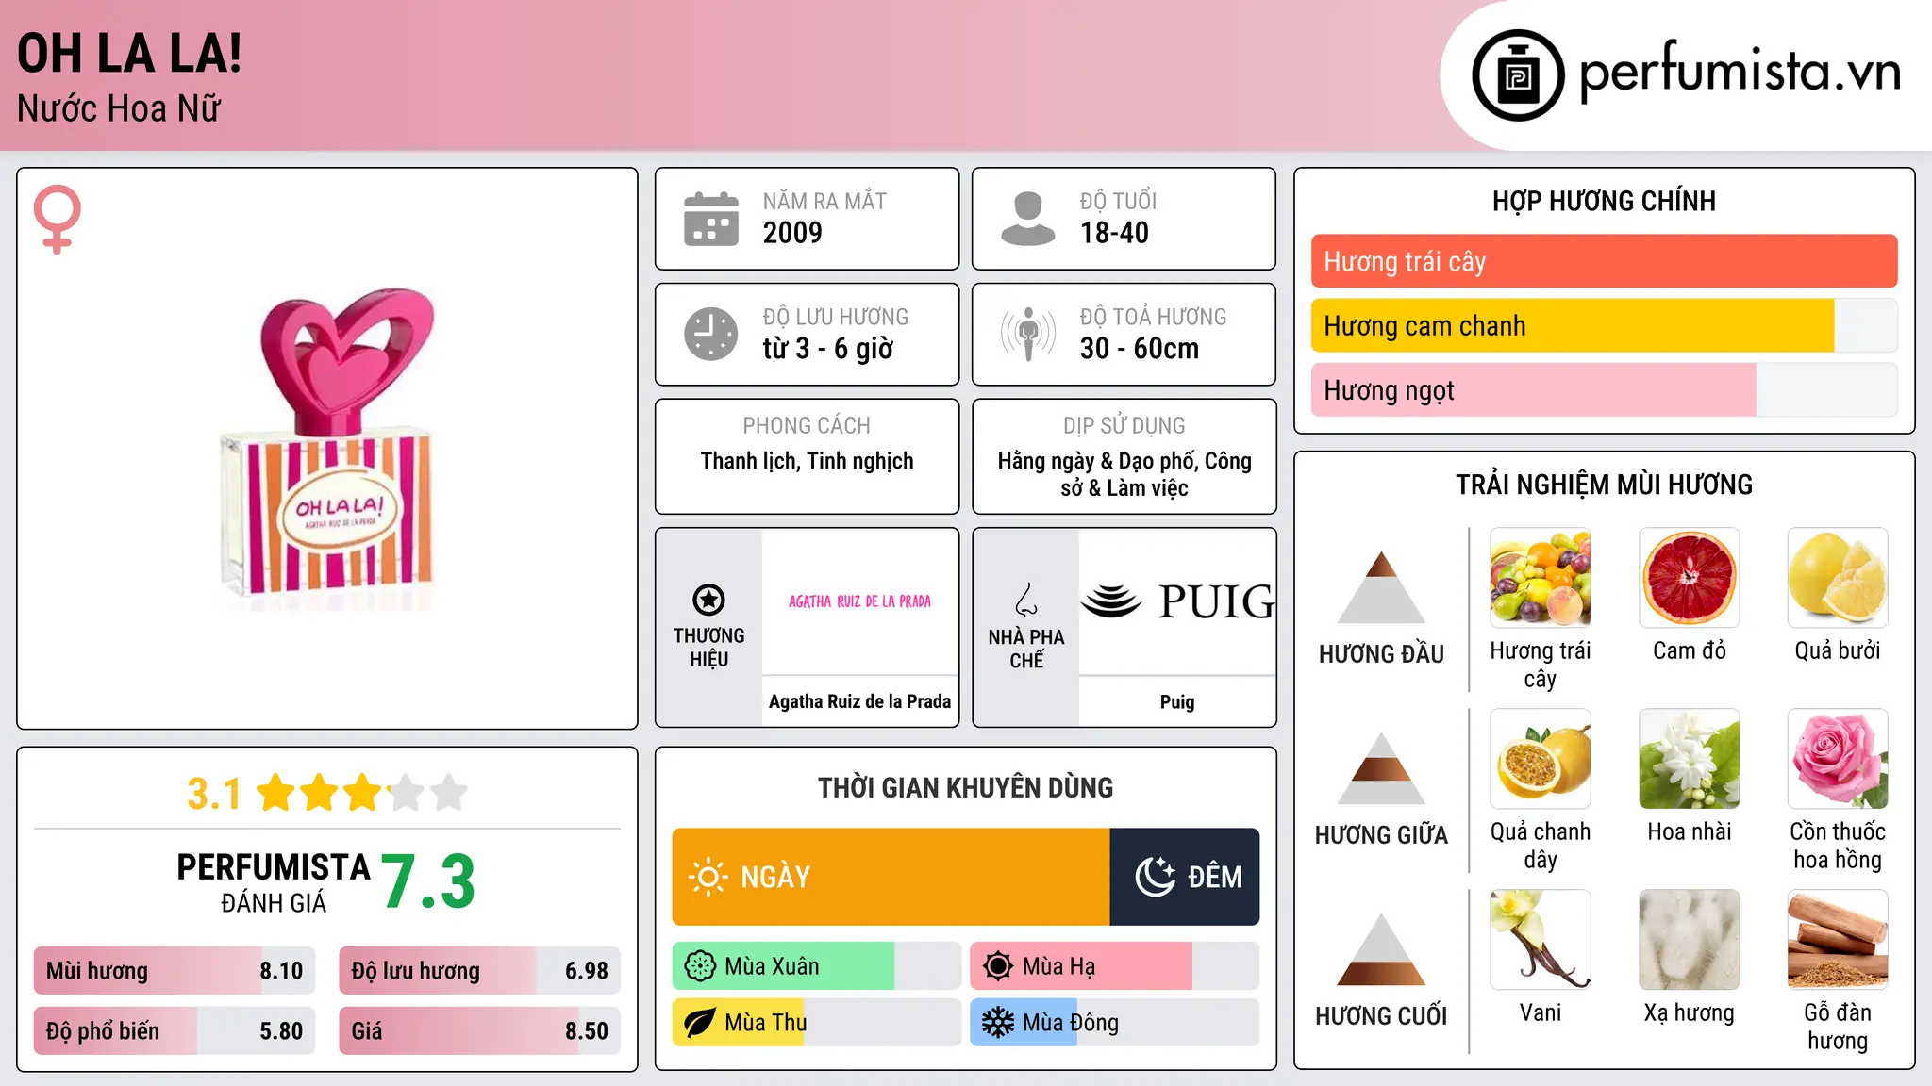Click the nose icon above Nhà pha chế

point(1026,600)
